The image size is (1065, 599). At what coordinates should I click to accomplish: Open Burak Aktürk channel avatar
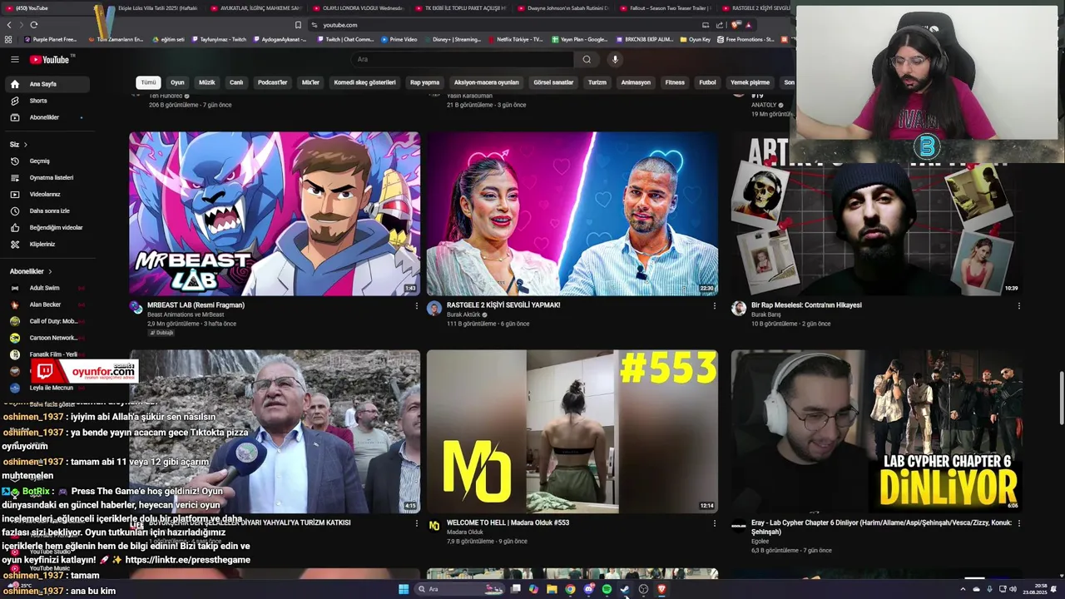(433, 309)
